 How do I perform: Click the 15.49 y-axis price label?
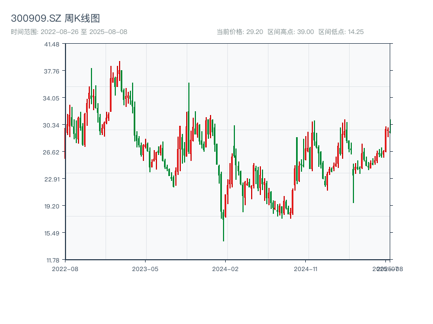[x=53, y=233]
